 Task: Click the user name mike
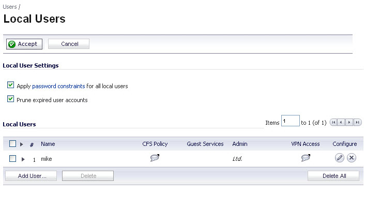tap(47, 159)
